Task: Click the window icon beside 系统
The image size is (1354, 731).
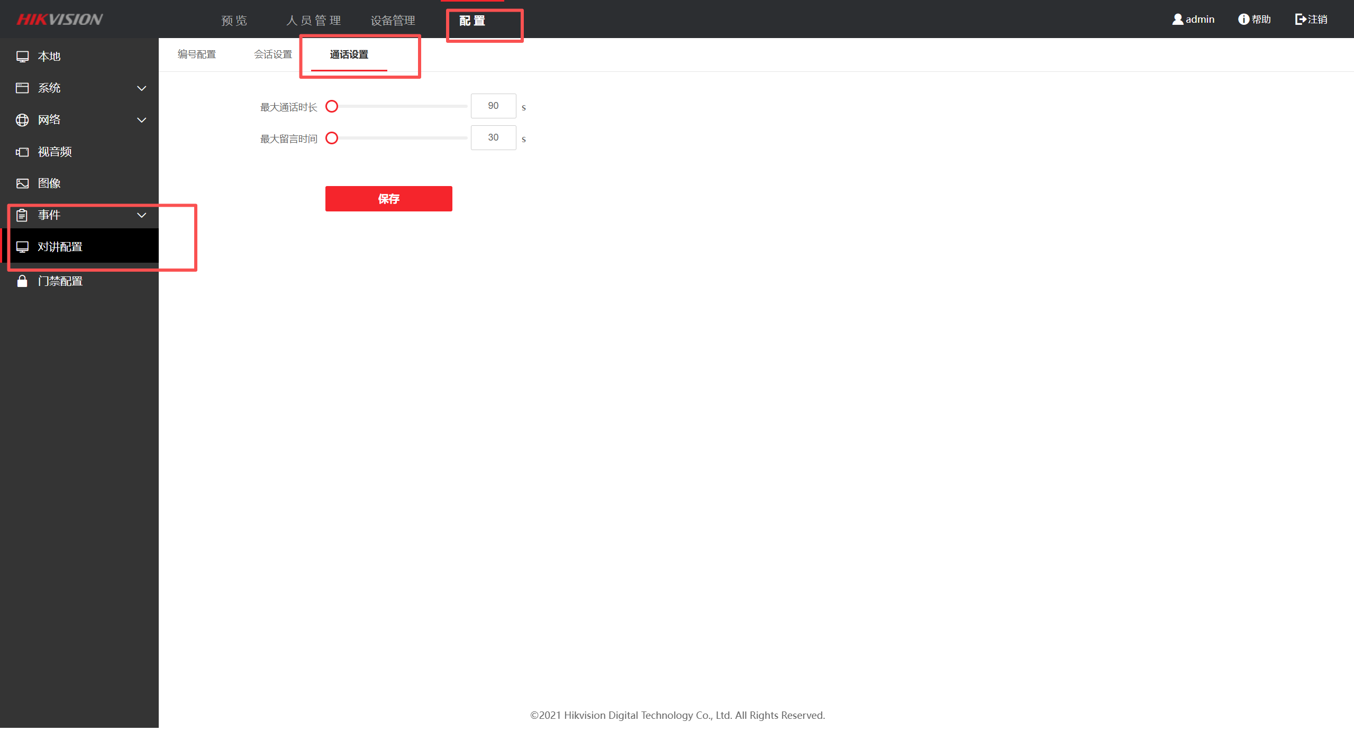Action: point(22,88)
